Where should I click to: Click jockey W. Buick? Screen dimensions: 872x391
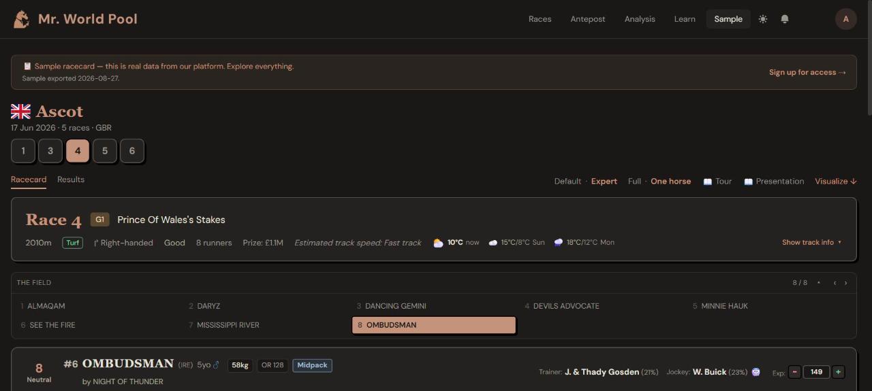[x=709, y=372]
